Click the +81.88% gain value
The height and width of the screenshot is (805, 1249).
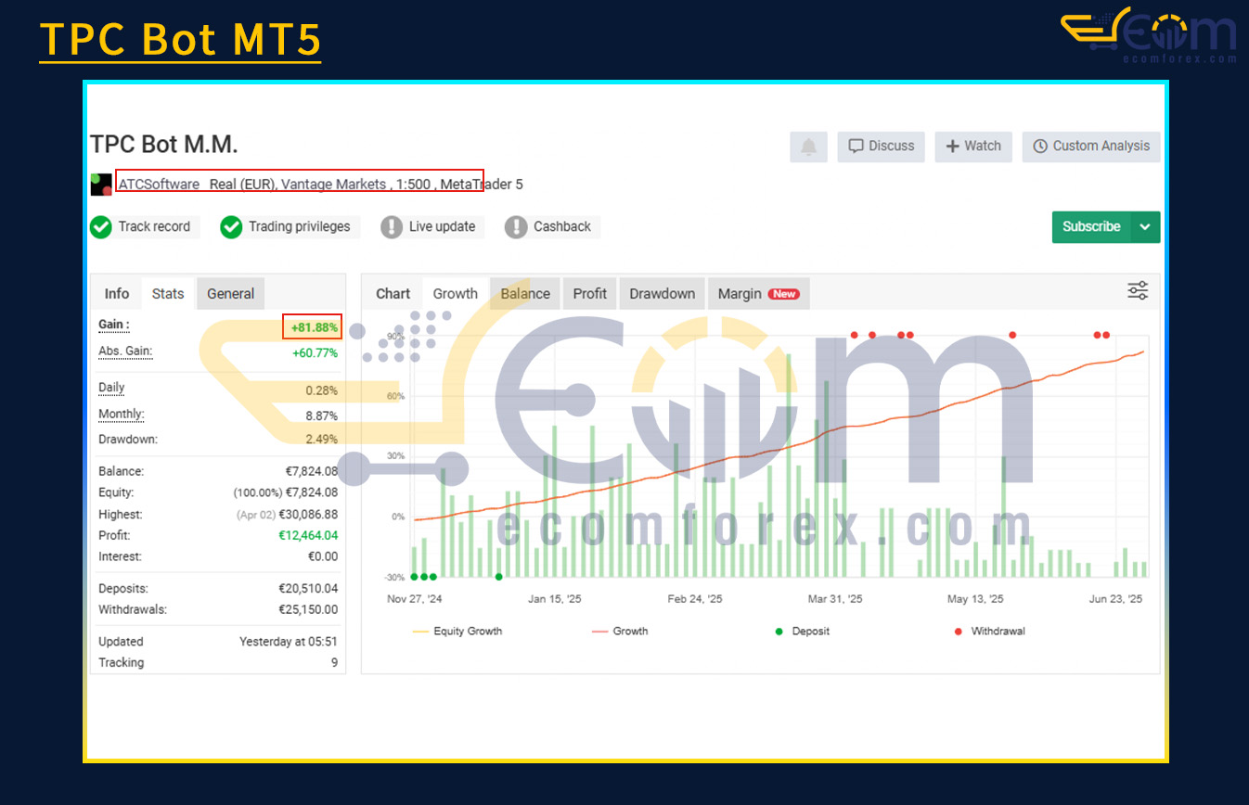[x=314, y=327]
